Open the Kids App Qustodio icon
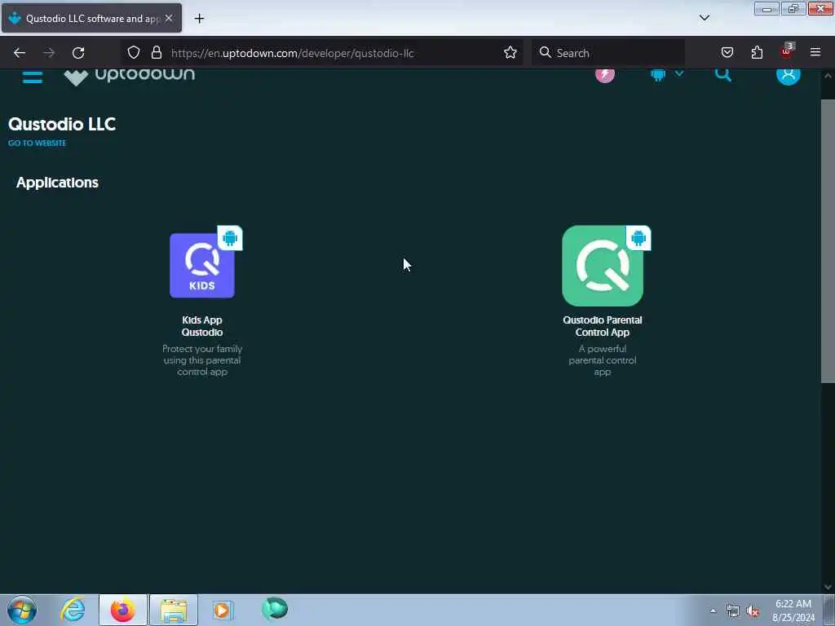Image resolution: width=835 pixels, height=626 pixels. coord(202,266)
